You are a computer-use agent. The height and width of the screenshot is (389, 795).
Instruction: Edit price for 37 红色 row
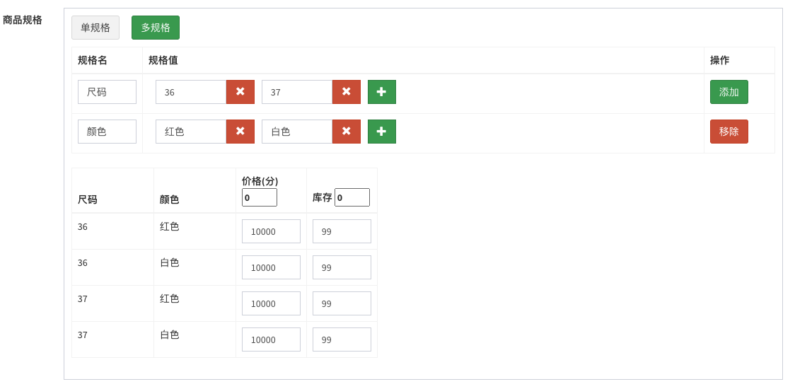coord(271,303)
